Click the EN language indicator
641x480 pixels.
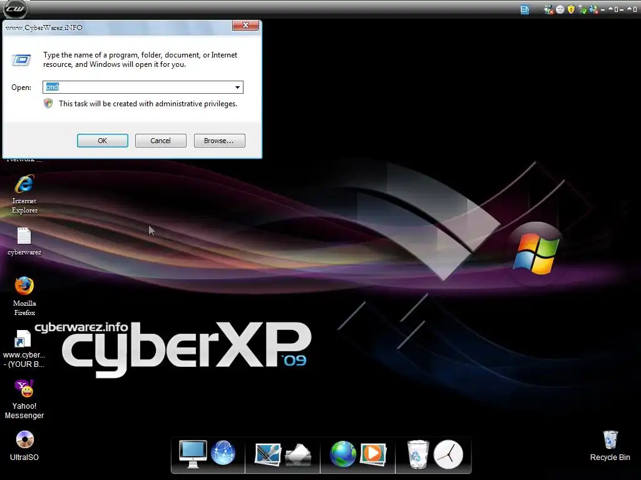[525, 9]
